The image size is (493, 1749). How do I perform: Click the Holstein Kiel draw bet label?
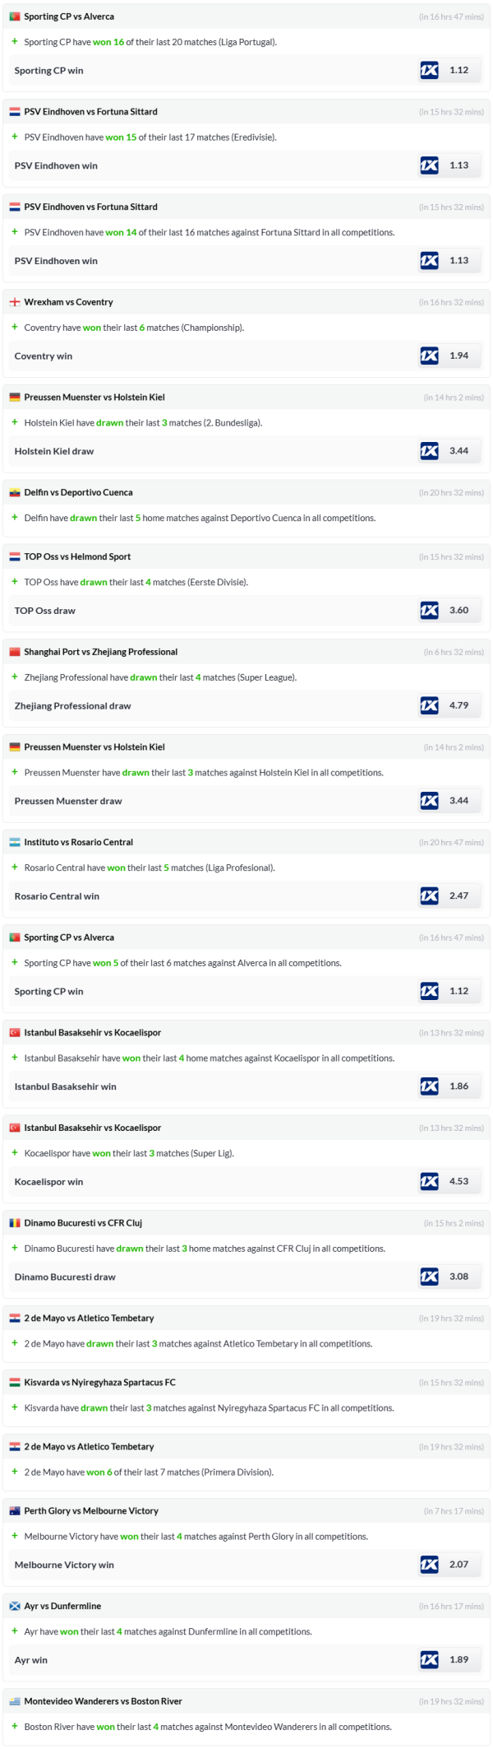54,451
